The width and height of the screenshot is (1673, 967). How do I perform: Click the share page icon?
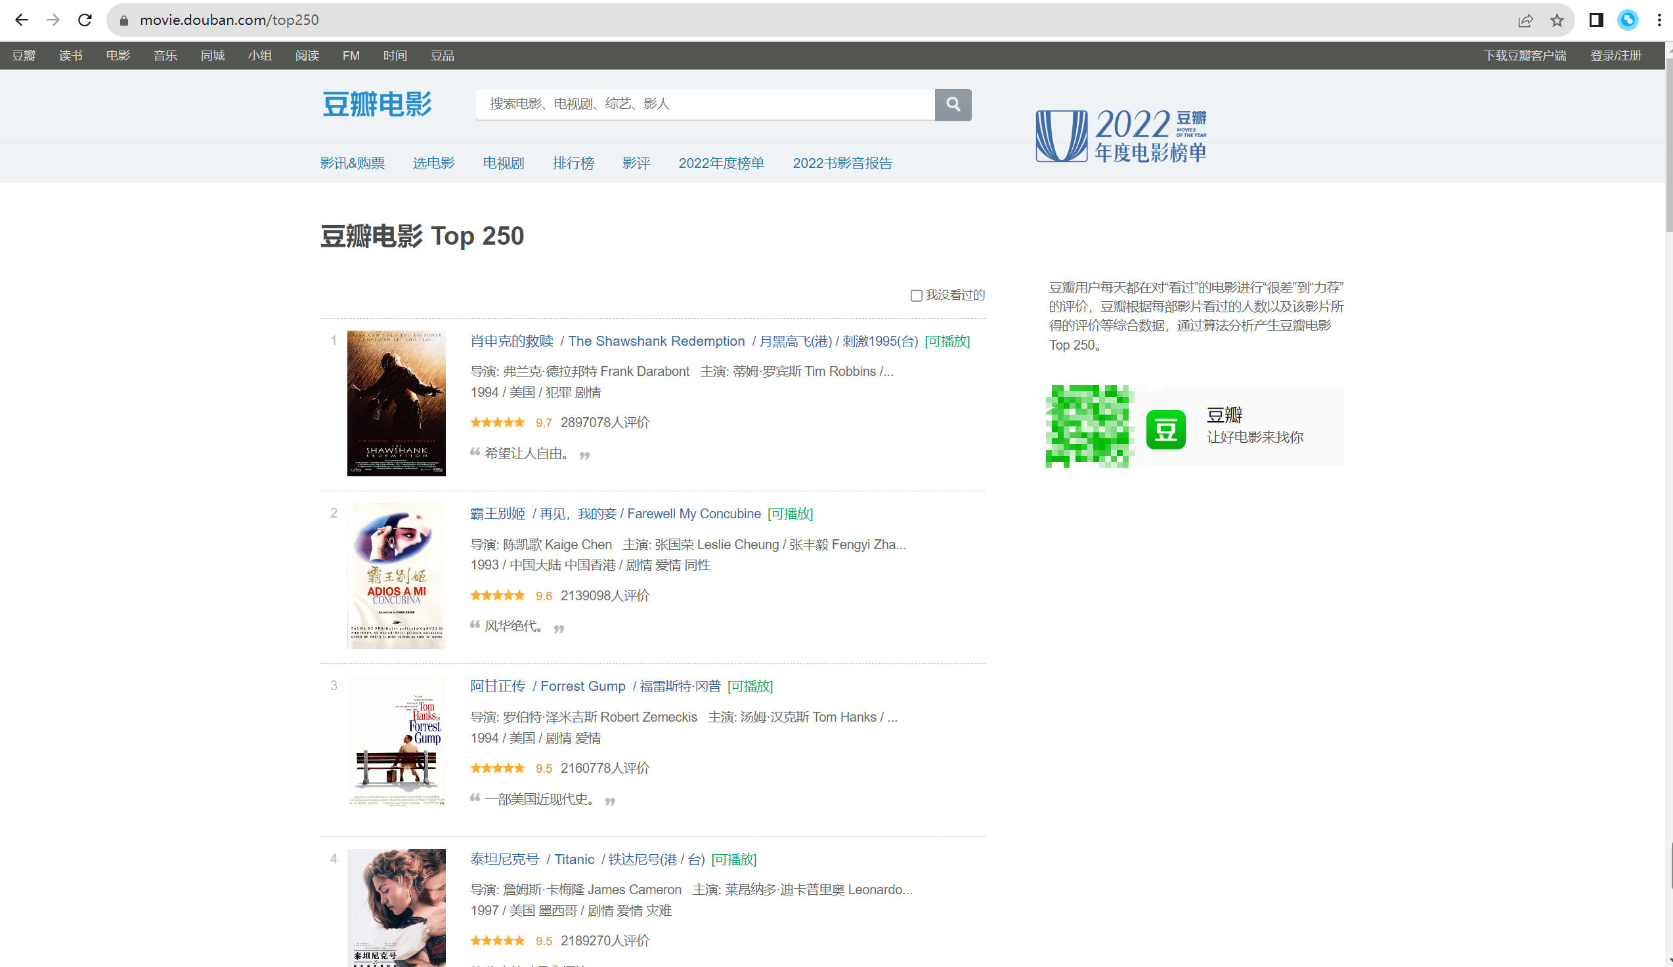pyautogui.click(x=1525, y=20)
